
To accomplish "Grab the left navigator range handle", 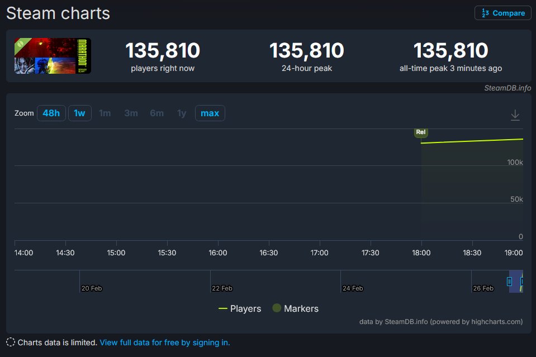I will point(509,282).
